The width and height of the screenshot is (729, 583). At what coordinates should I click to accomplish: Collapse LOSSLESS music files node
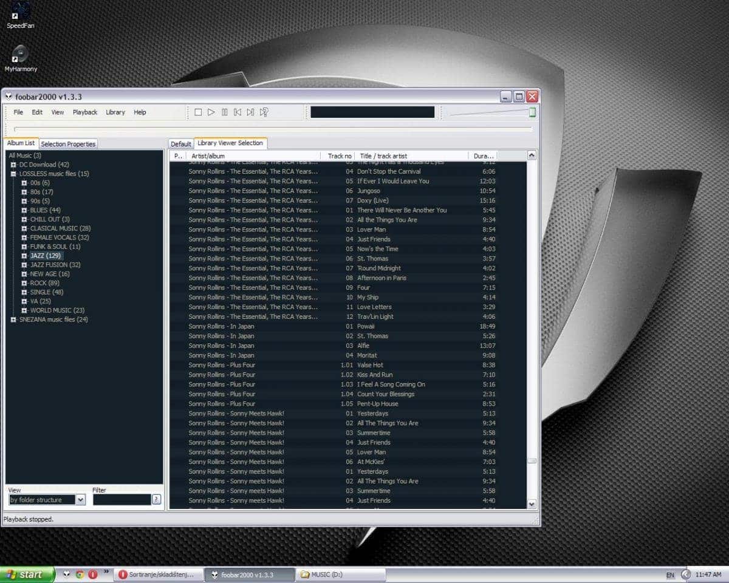13,174
